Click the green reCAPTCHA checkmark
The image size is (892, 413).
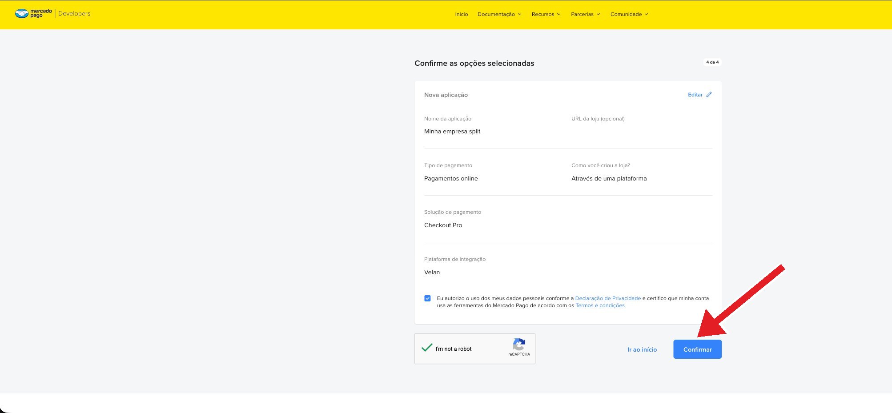click(427, 348)
